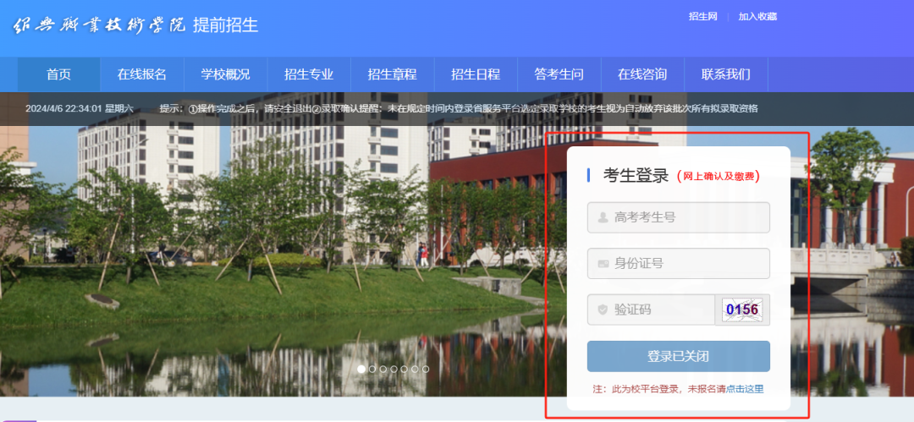Viewport: 914px width, 422px height.
Task: Go to 在线报名 in the navigation bar
Action: coord(141,74)
